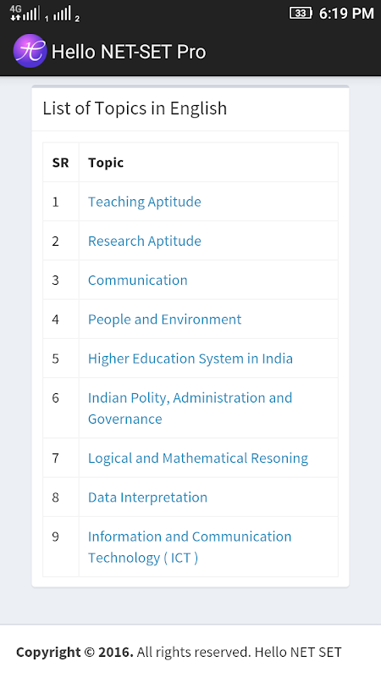Tap the battery indicator in status bar
The image size is (381, 678).
(301, 14)
